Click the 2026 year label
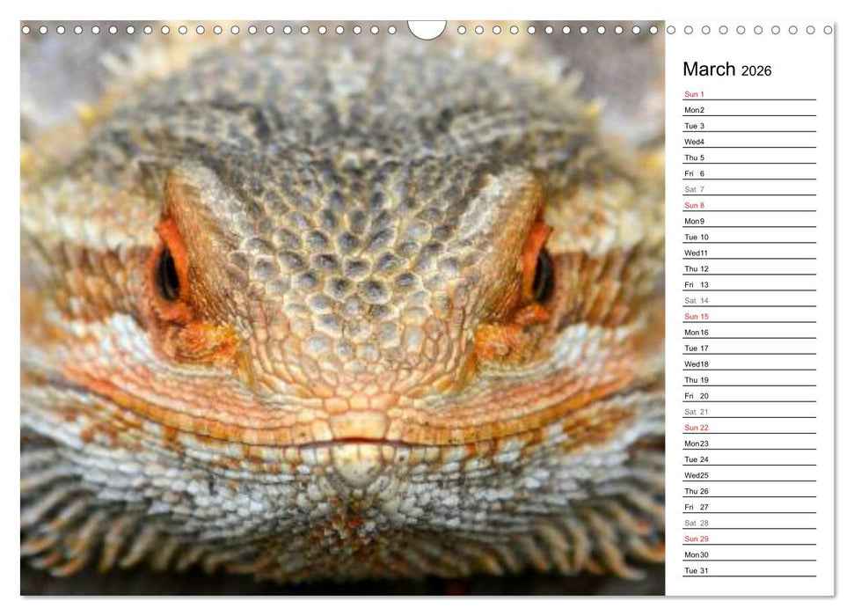 tap(758, 70)
